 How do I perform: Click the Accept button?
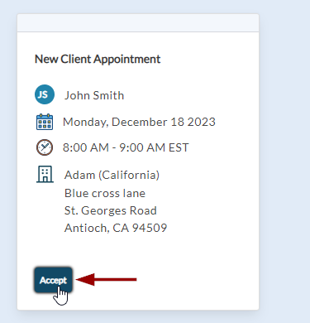click(53, 280)
